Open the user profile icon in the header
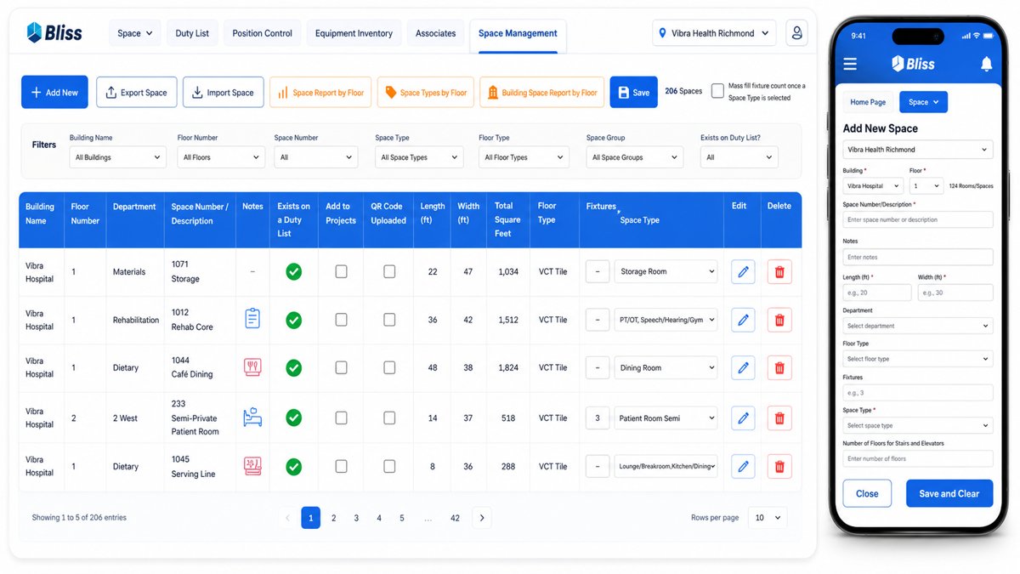The width and height of the screenshot is (1020, 574). 796,33
